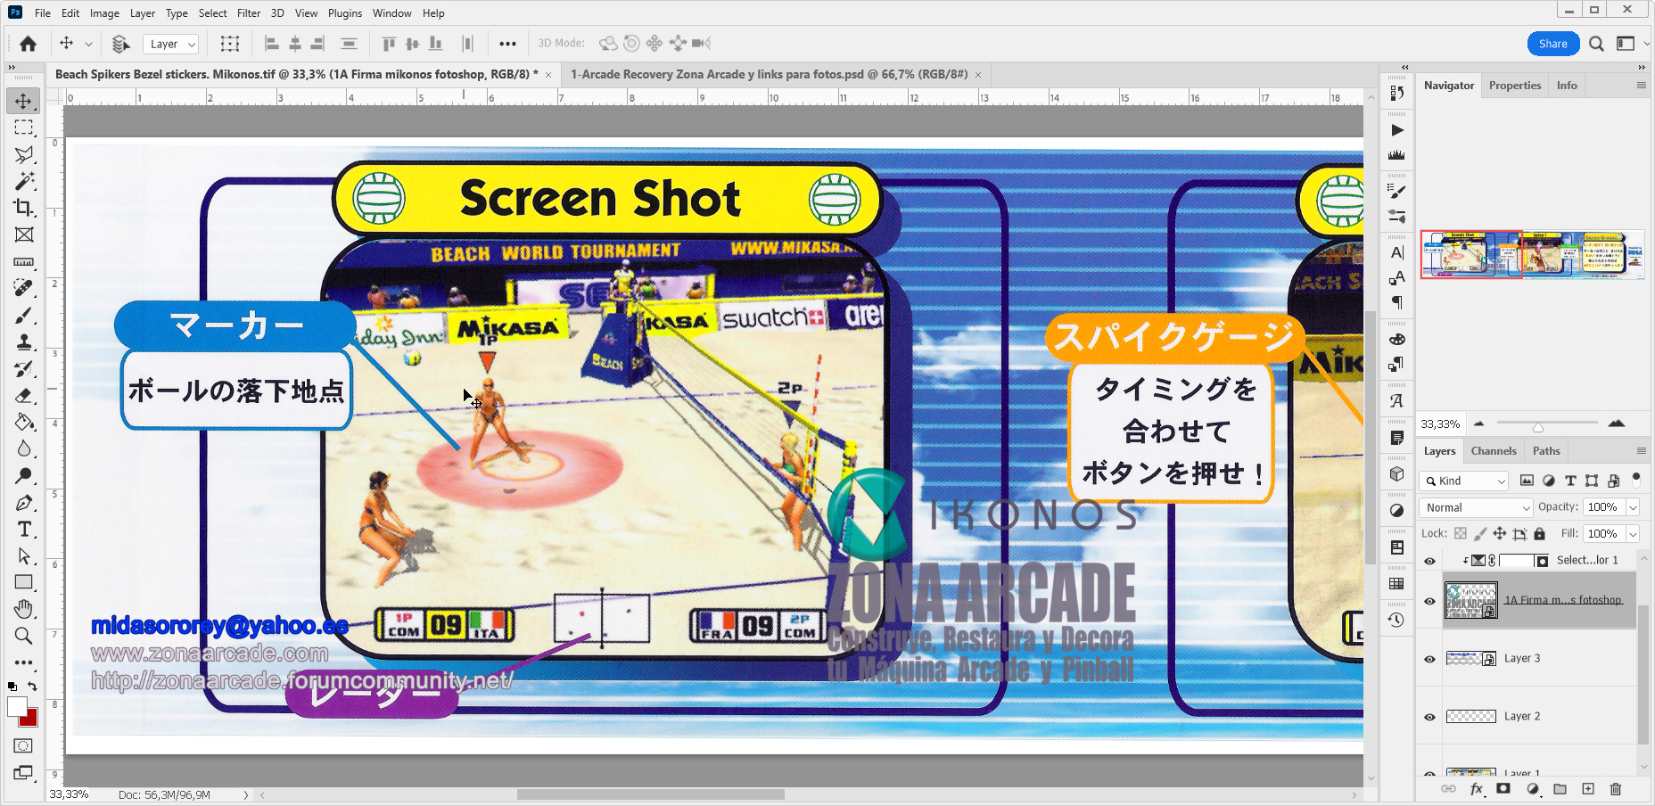Click the Share button
Viewport: 1655px width, 806px height.
click(x=1552, y=44)
